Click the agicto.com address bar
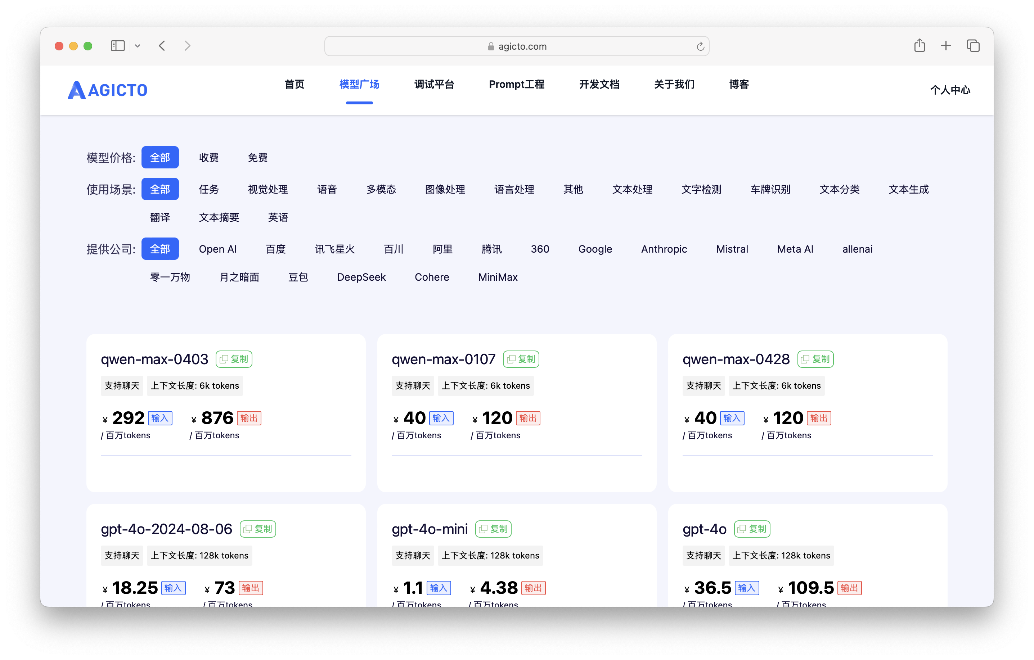 pos(517,46)
